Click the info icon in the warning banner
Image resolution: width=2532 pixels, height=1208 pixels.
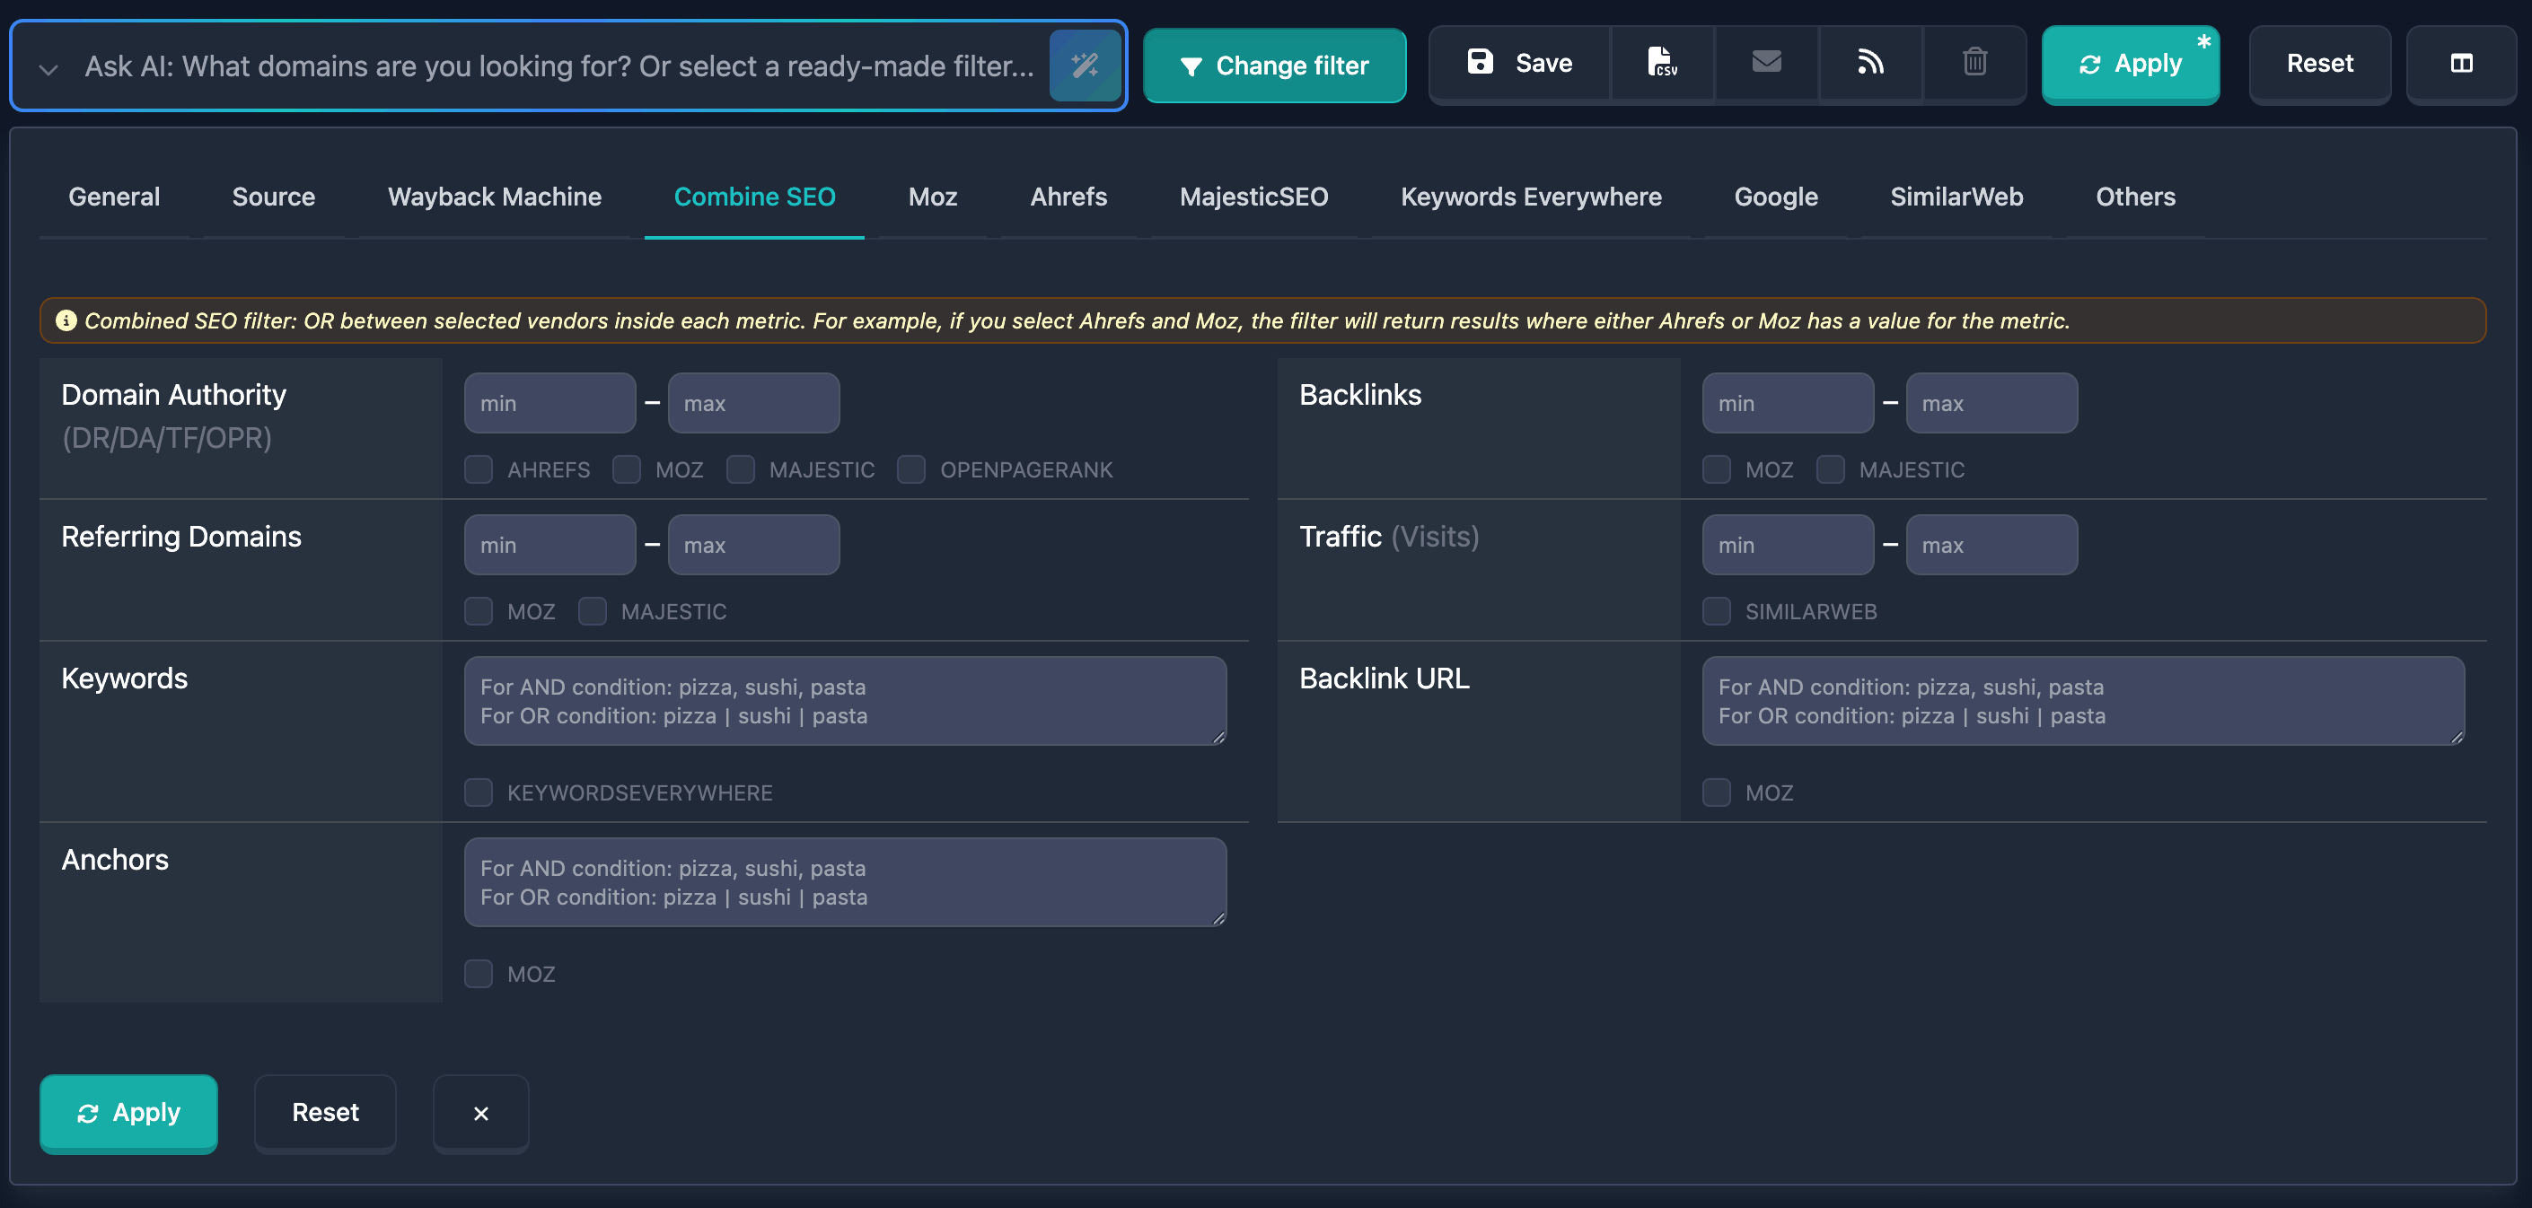click(x=66, y=320)
